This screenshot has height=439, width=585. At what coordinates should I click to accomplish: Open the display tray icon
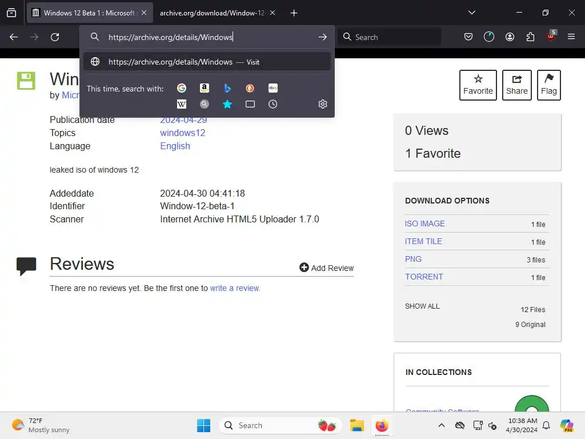[x=478, y=425]
